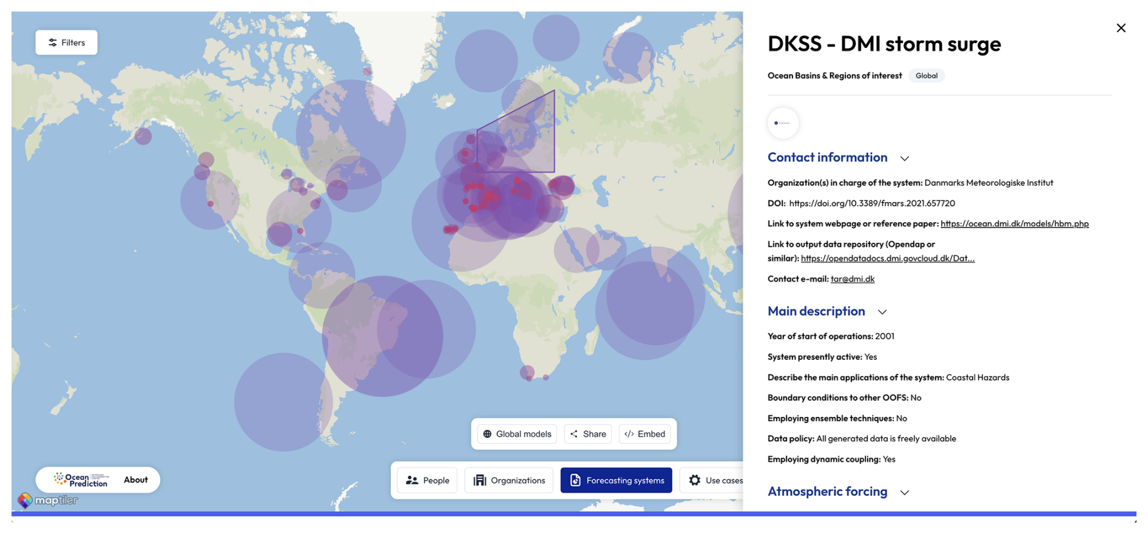The height and width of the screenshot is (534, 1148).
Task: Click the About button
Action: click(136, 480)
